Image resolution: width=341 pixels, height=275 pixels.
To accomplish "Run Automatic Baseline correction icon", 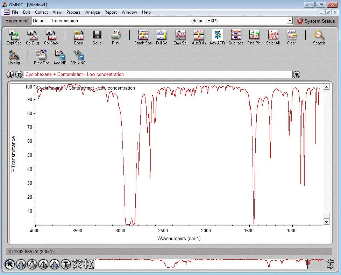I will click(199, 37).
